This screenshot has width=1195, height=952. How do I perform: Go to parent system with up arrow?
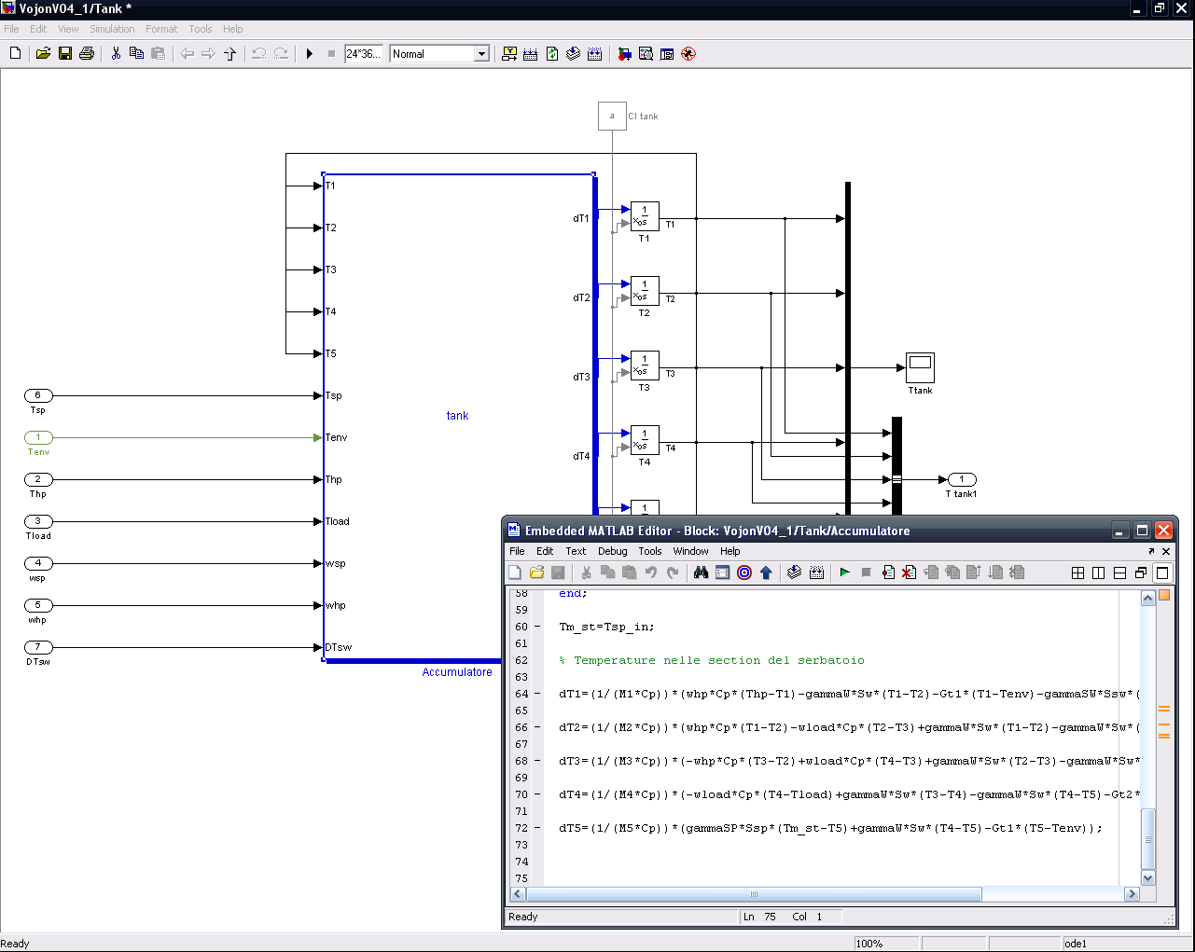(x=229, y=54)
